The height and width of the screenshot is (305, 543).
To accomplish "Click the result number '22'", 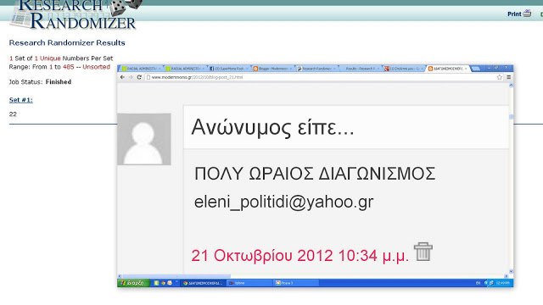I will point(13,114).
